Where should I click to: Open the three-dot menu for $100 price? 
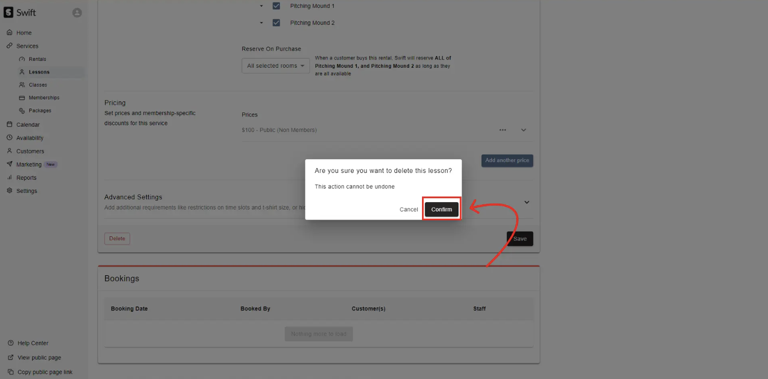click(502, 130)
